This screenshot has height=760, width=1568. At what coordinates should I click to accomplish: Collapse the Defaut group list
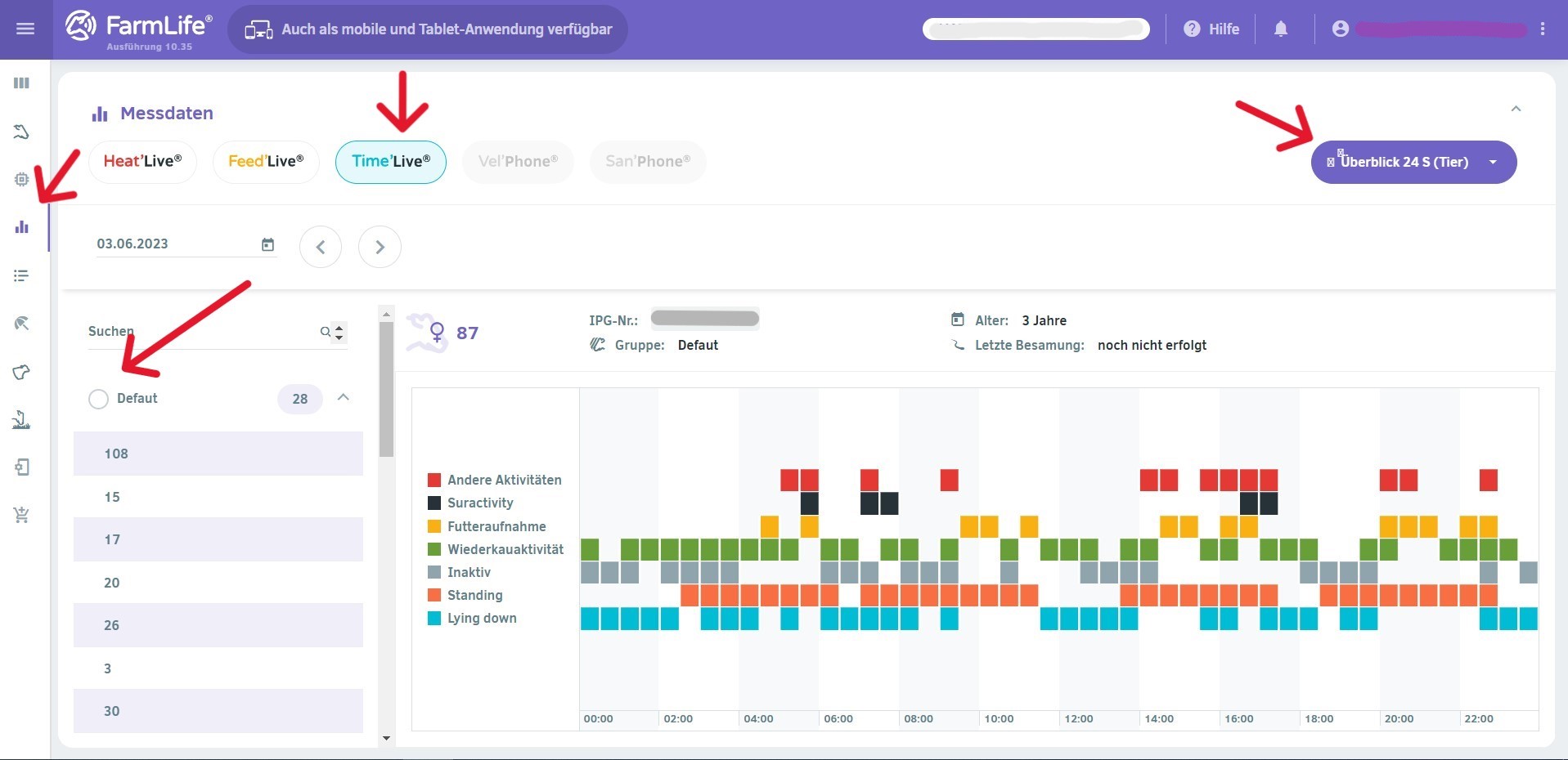(x=344, y=398)
